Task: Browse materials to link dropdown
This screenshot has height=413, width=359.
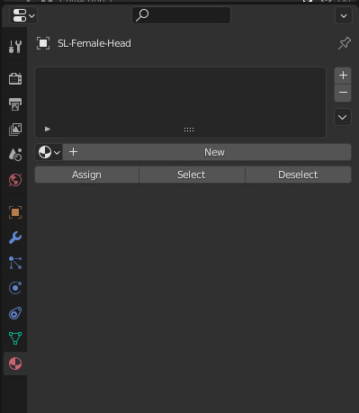Action: point(49,152)
